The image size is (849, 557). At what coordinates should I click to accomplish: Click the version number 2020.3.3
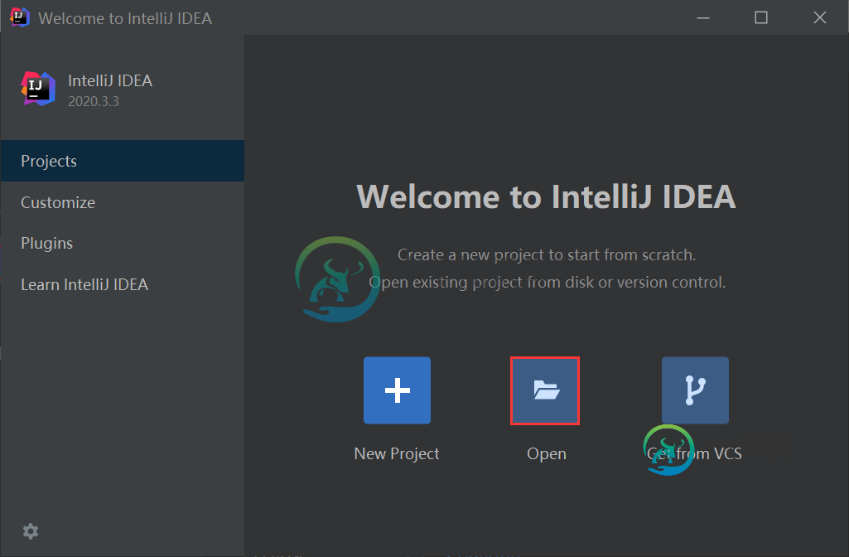click(x=93, y=101)
